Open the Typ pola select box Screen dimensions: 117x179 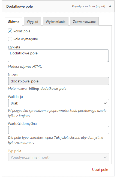click(59, 158)
